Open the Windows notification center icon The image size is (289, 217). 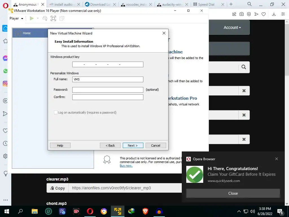(280, 211)
